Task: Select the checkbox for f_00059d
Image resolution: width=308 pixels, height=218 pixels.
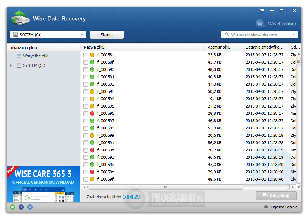Action: 85,165
